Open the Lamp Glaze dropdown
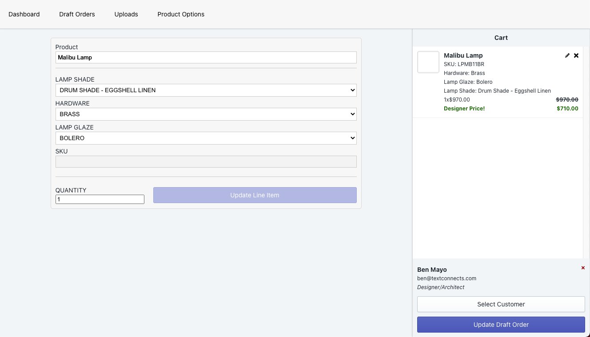Viewport: 590px width, 337px height. pos(206,138)
